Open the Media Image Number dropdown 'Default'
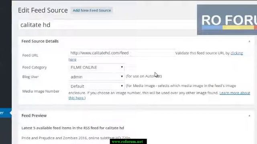This screenshot has width=257, height=144. coord(97,86)
